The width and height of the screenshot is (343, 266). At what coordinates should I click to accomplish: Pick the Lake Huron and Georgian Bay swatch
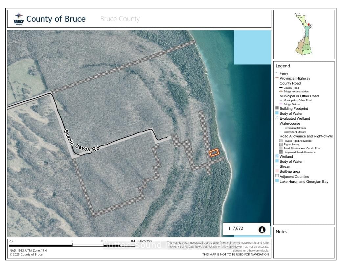click(277, 181)
